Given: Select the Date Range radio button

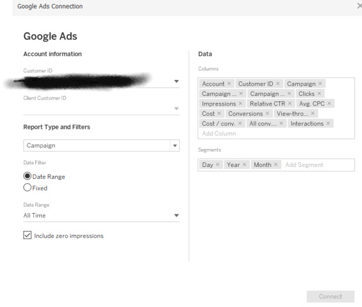Looking at the screenshot, I should (x=28, y=176).
